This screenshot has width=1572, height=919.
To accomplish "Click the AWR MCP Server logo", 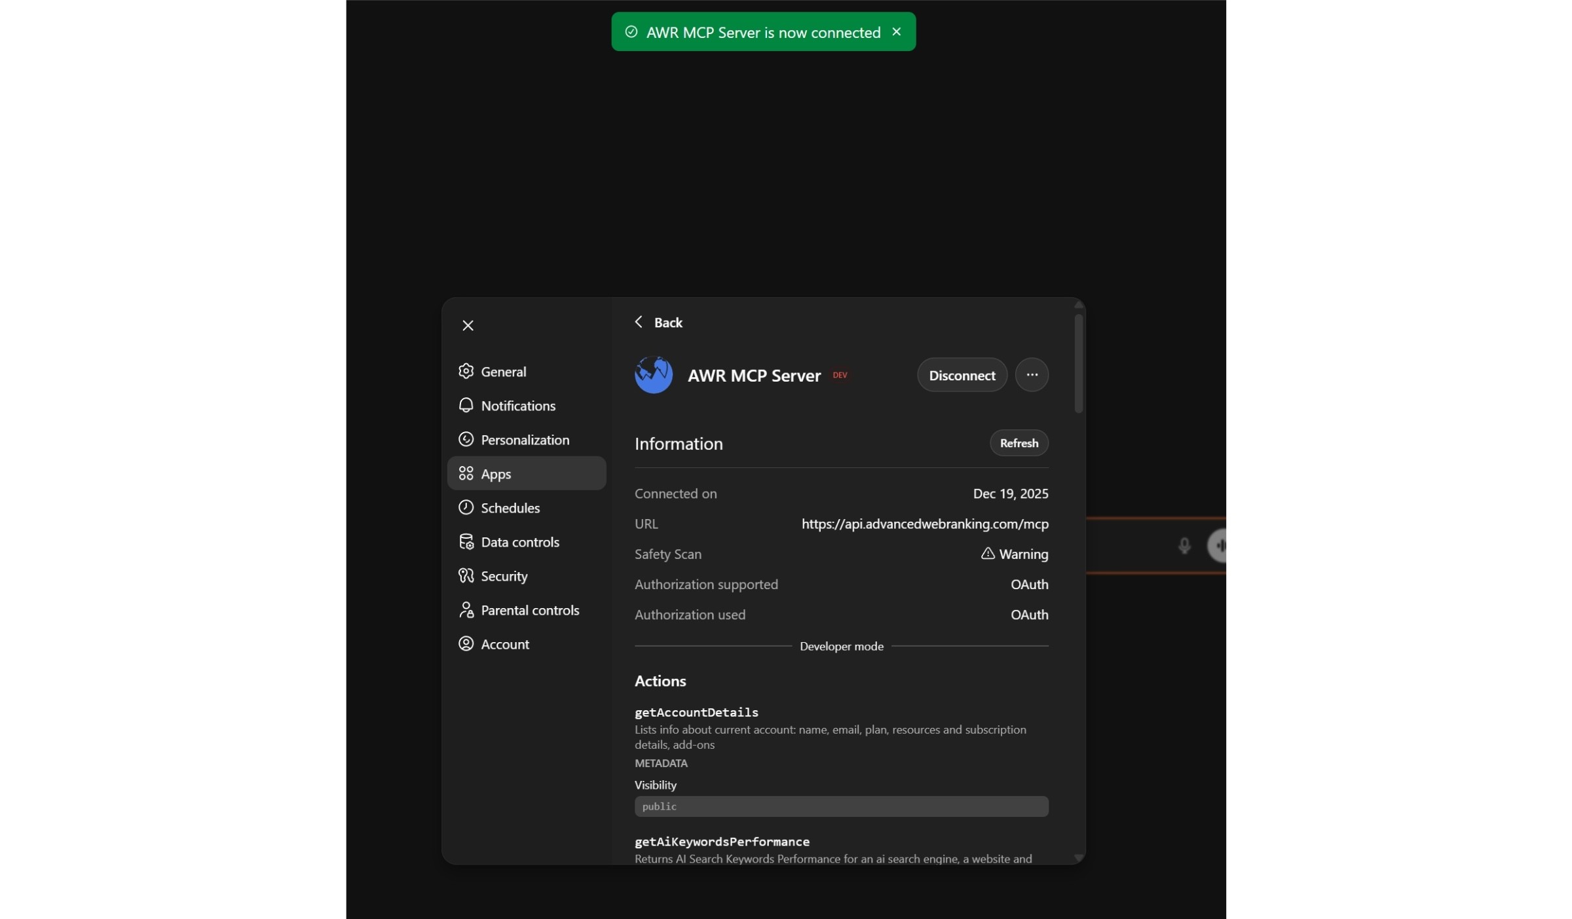I will pos(653,375).
